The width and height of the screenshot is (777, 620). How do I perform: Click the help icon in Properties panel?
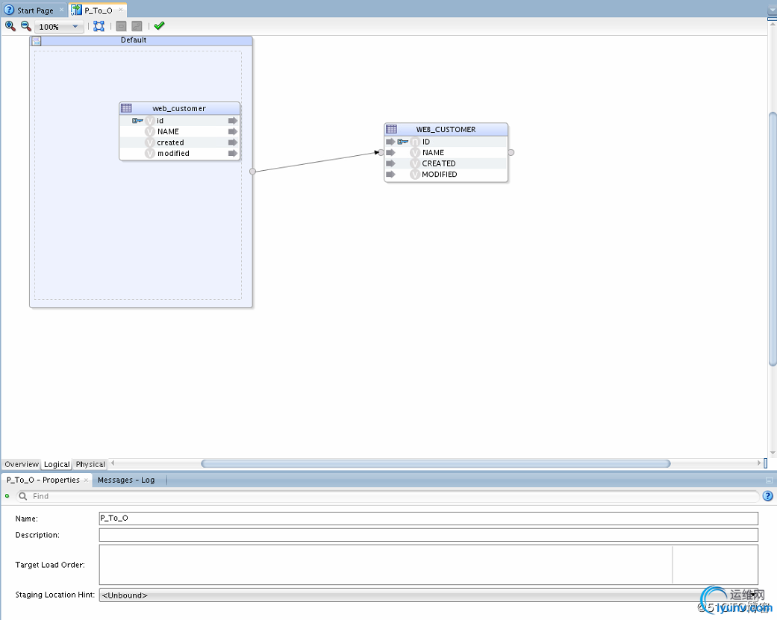[767, 496]
